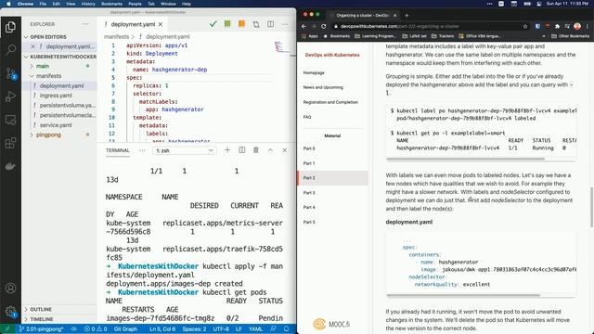The image size is (594, 334).
Task: Open the Bookmarks menu in menu bar
Action: click(x=111, y=4)
